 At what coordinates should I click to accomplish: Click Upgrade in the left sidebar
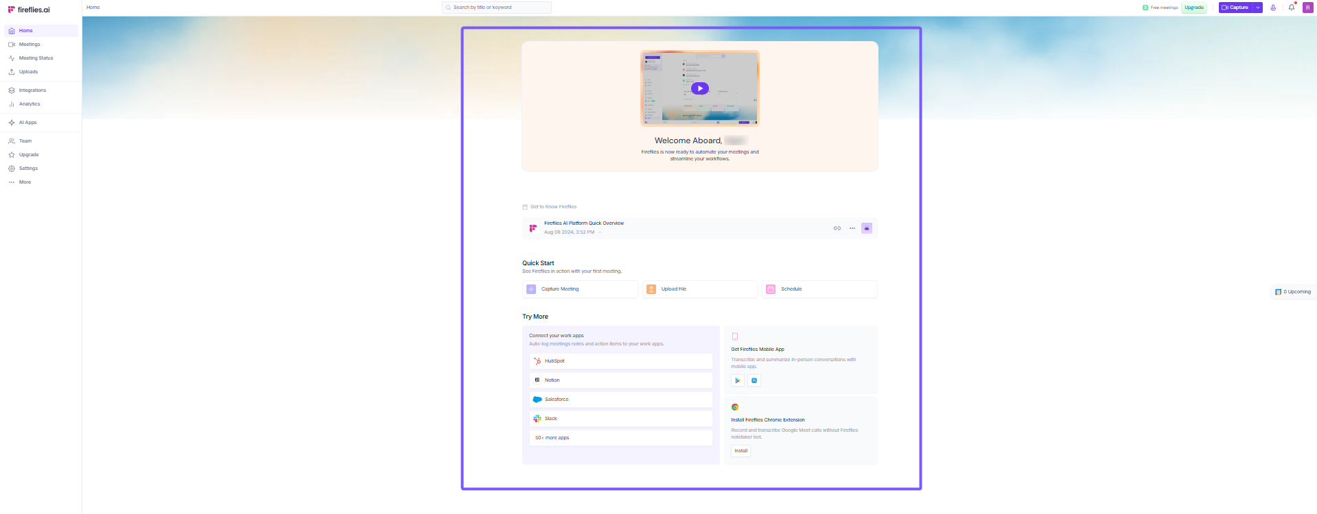coord(41,155)
